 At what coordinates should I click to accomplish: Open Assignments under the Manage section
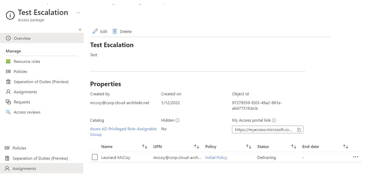pos(25,92)
